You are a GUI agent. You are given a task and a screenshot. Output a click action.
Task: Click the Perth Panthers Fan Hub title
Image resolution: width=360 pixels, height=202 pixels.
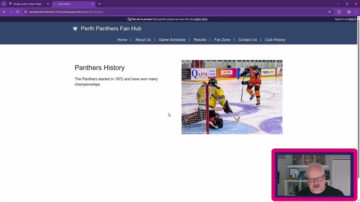click(x=111, y=29)
